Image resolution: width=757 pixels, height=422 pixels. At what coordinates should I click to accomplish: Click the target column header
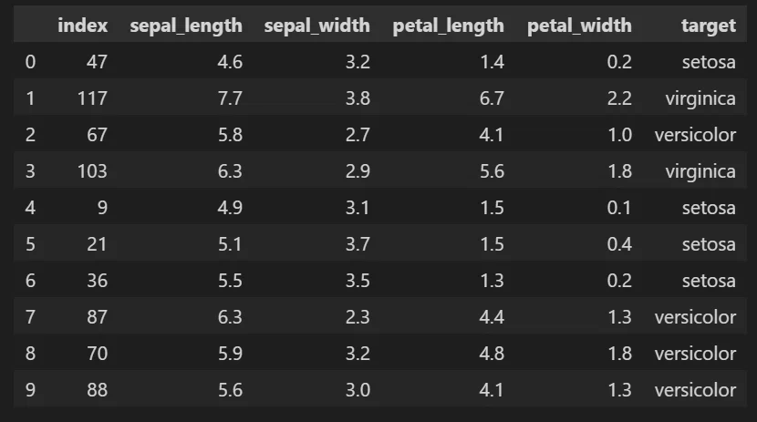tap(709, 26)
